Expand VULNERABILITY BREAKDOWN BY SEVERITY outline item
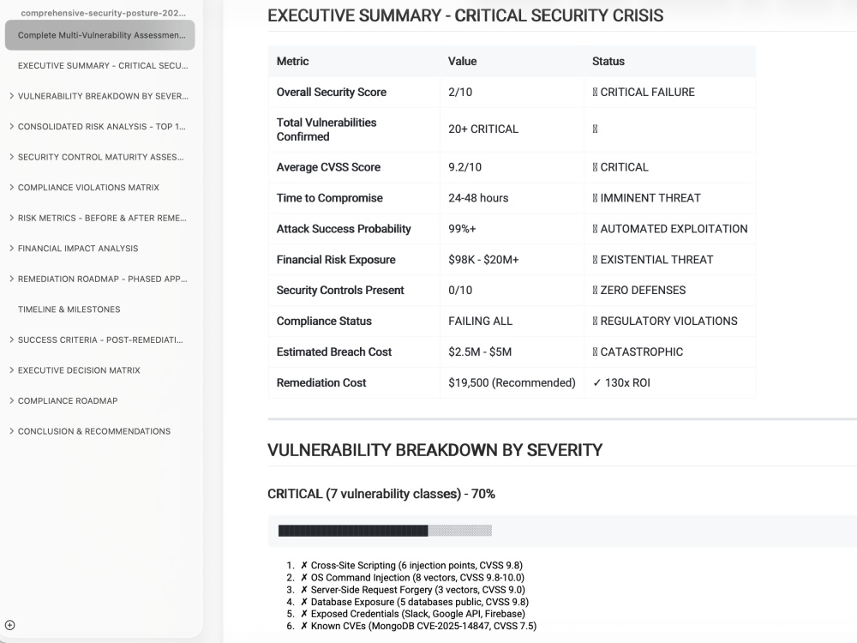 tap(11, 96)
